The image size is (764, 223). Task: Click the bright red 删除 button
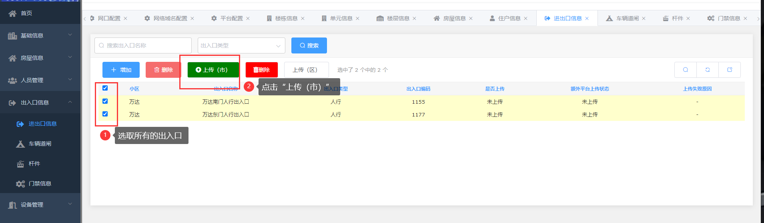click(x=261, y=70)
